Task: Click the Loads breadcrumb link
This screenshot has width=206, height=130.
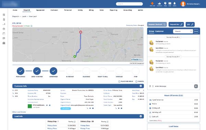Action: (x=24, y=16)
